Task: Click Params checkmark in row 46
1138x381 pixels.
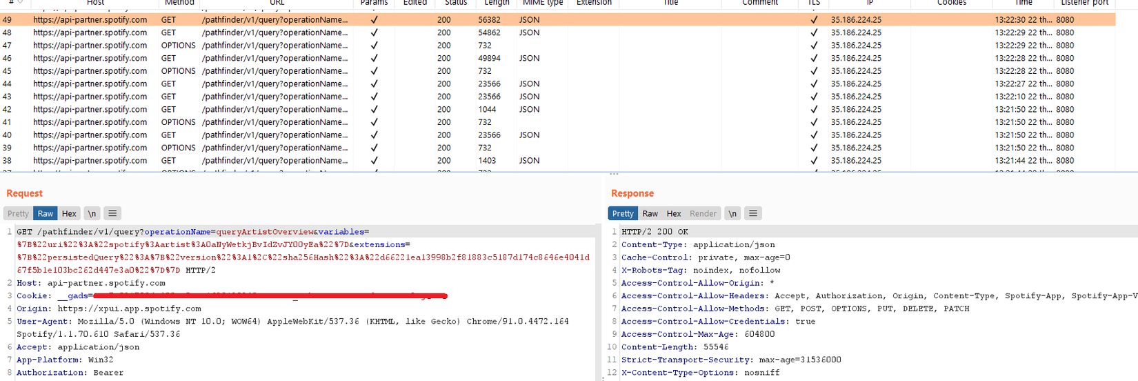Action: (x=374, y=58)
